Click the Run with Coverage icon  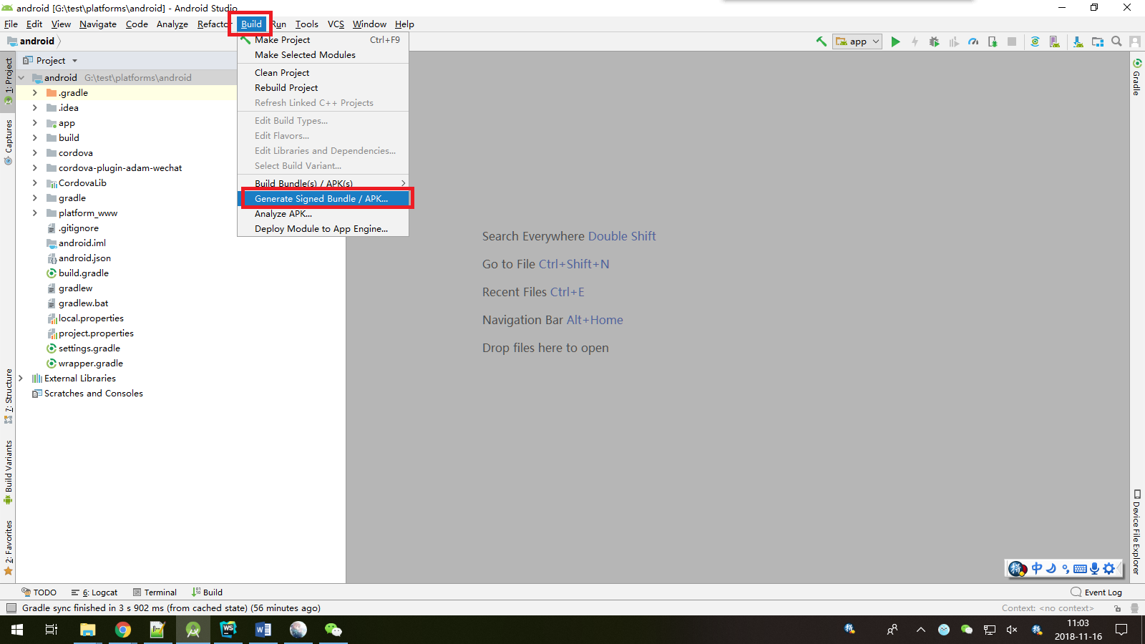953,42
